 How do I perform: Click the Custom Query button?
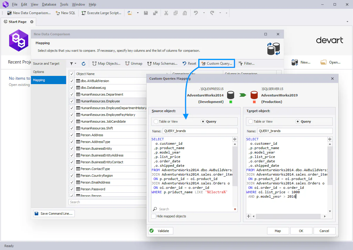coord(217,64)
